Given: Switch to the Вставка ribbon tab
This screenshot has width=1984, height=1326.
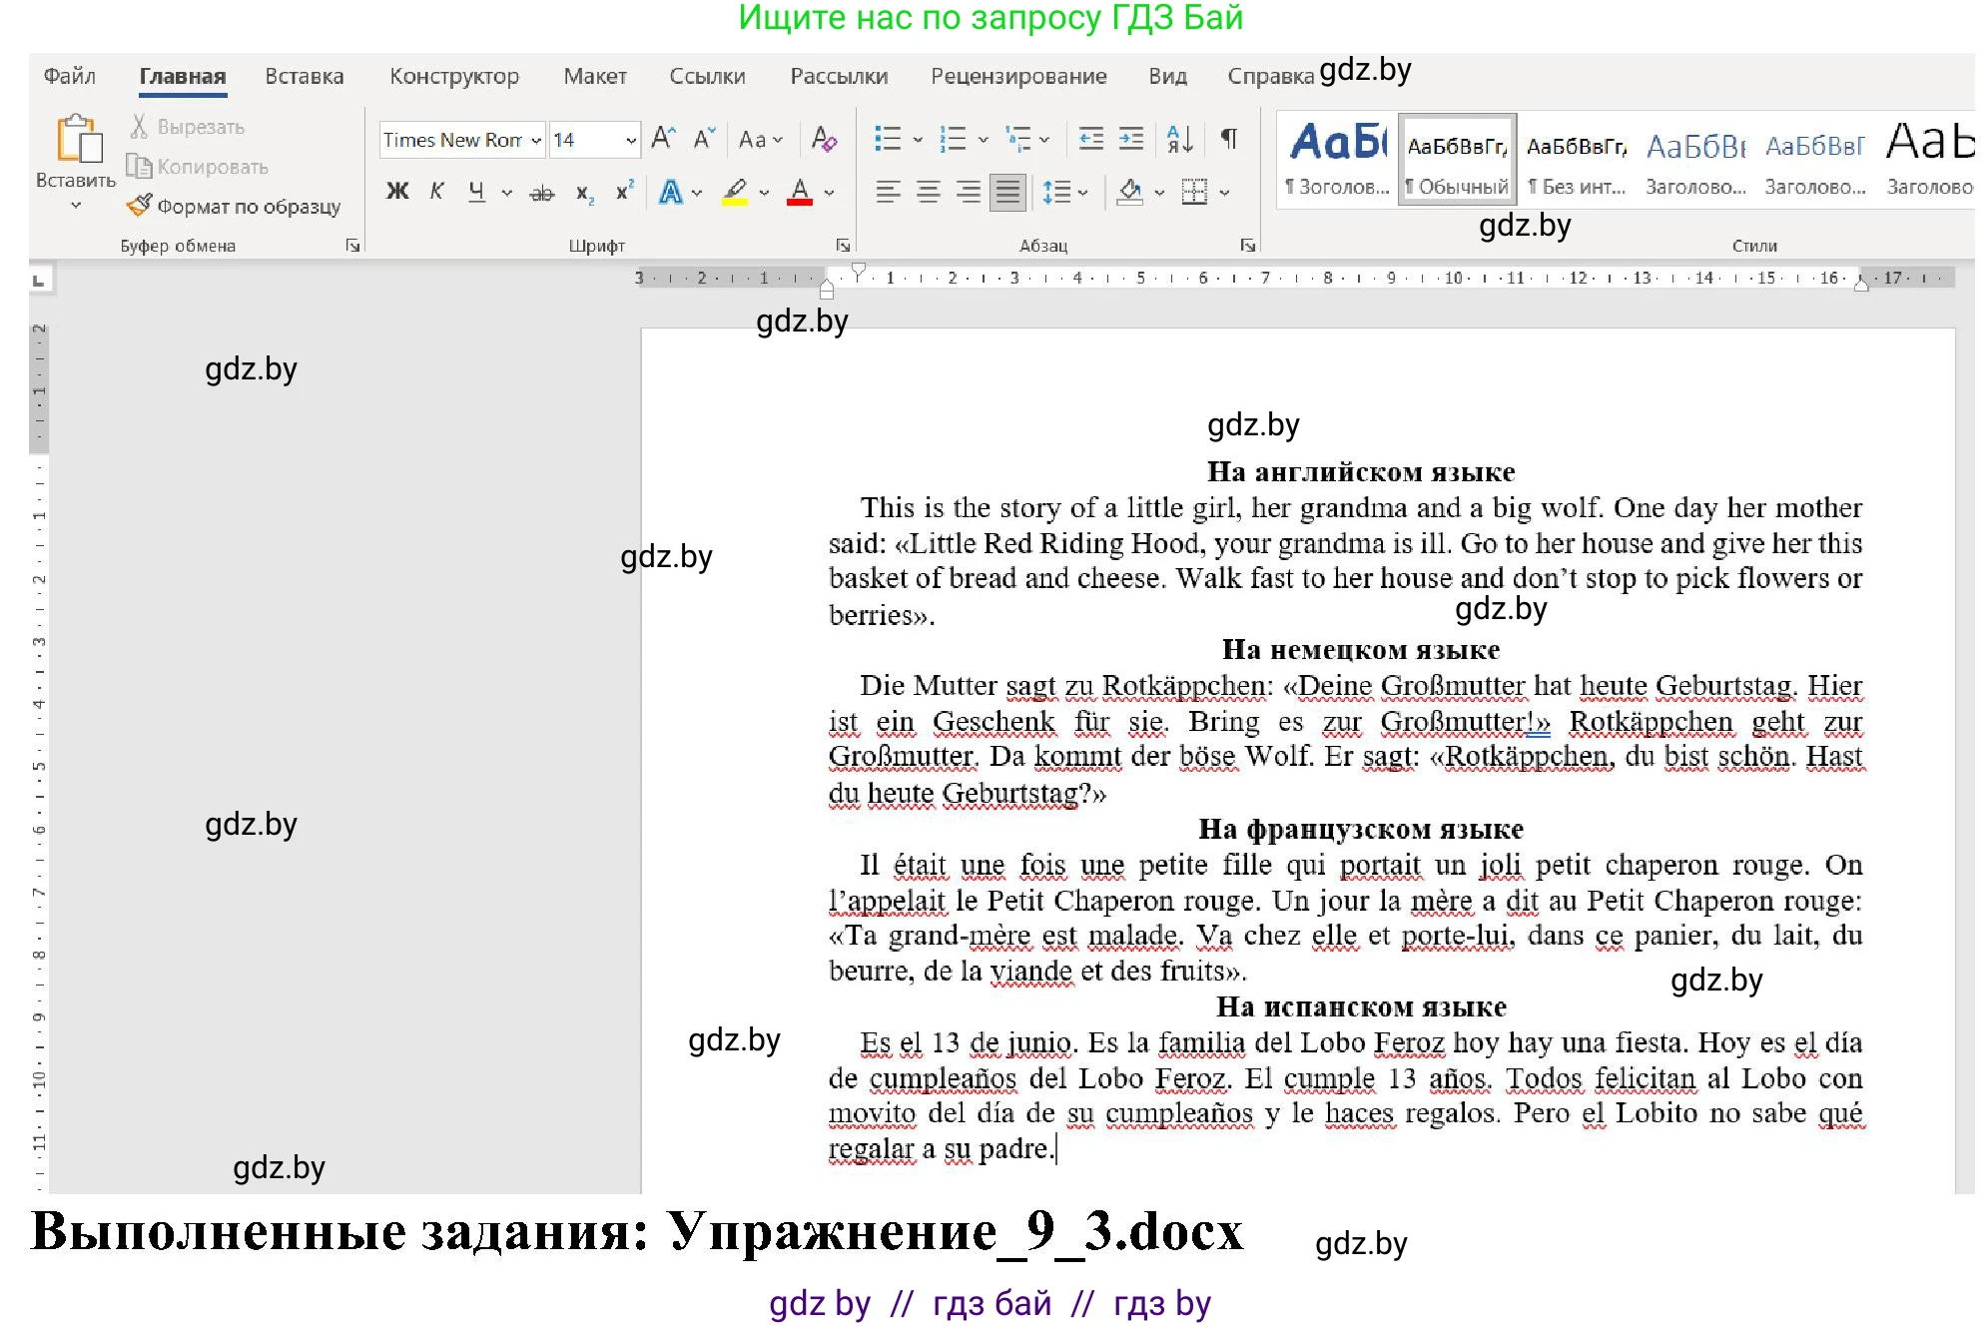Looking at the screenshot, I should pyautogui.click(x=304, y=76).
